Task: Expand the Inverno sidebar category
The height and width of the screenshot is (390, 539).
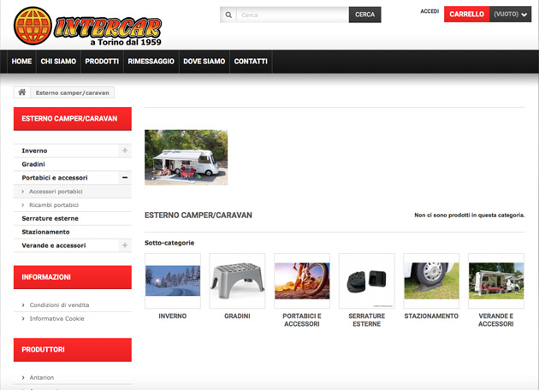Action: coord(125,151)
